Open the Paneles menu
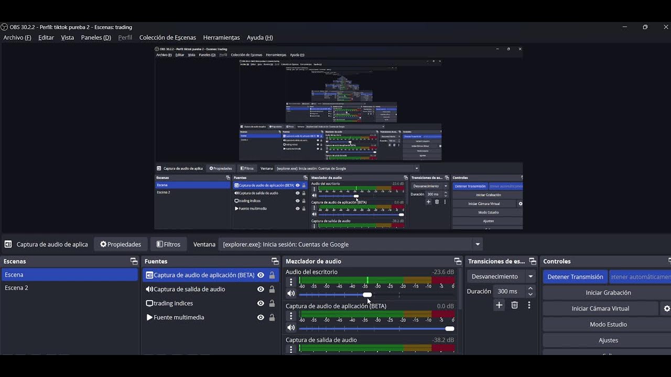The height and width of the screenshot is (377, 671). point(96,38)
